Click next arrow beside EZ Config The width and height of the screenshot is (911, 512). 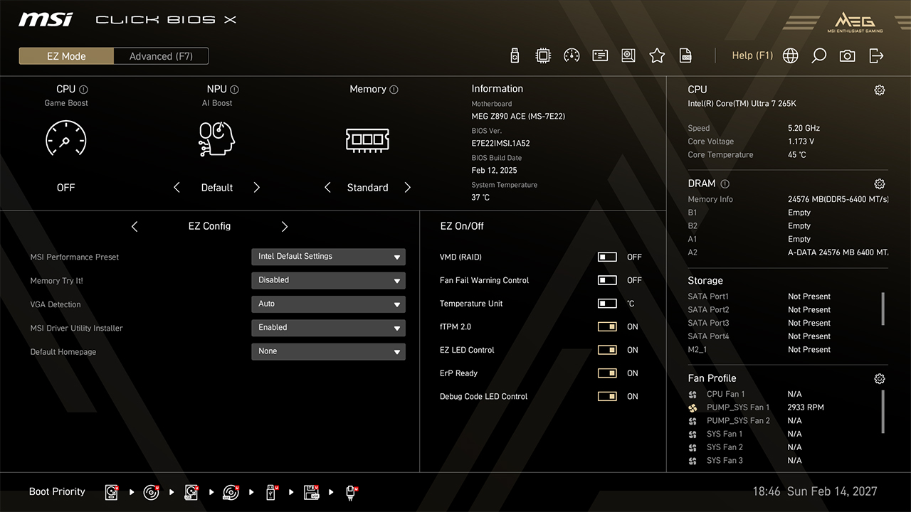tap(285, 226)
